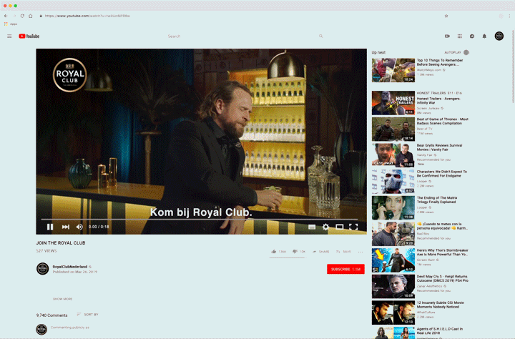Screen dimensions: 515x339
Task: Click the browser home icon
Action: point(31,16)
